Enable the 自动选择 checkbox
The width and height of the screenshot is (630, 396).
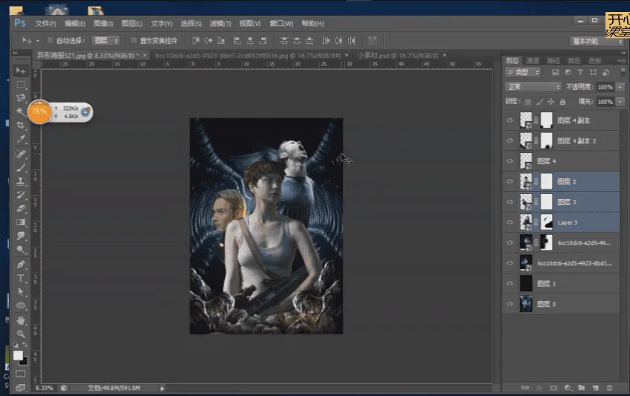tap(50, 40)
